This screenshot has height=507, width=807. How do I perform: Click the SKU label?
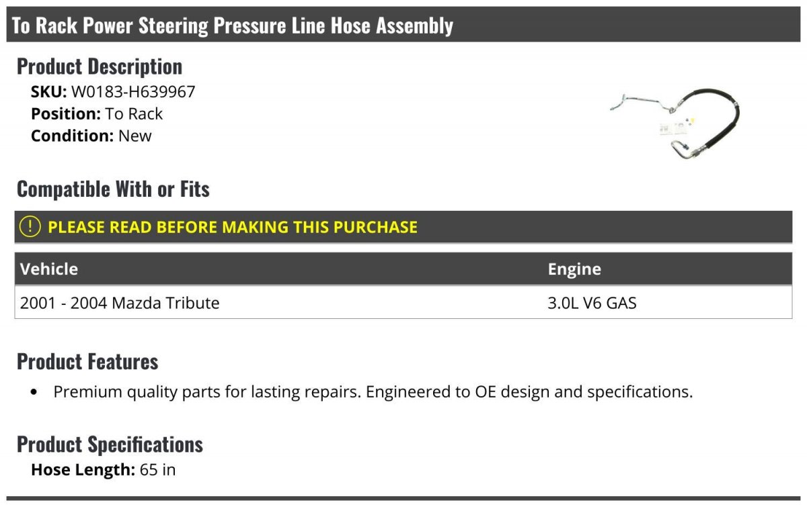pos(49,92)
